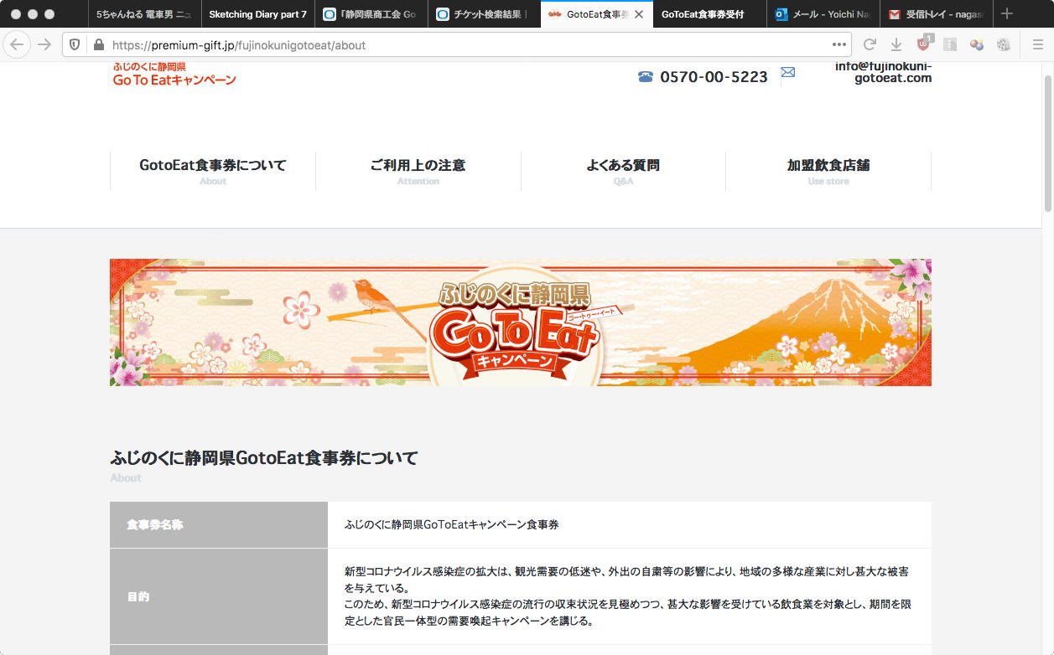
Task: Go back with the browser back arrow
Action: (16, 44)
